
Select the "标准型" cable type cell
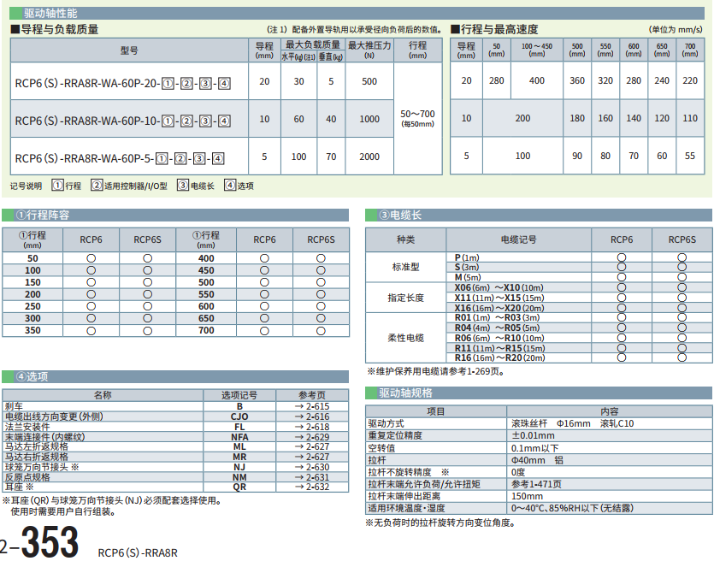pyautogui.click(x=405, y=268)
